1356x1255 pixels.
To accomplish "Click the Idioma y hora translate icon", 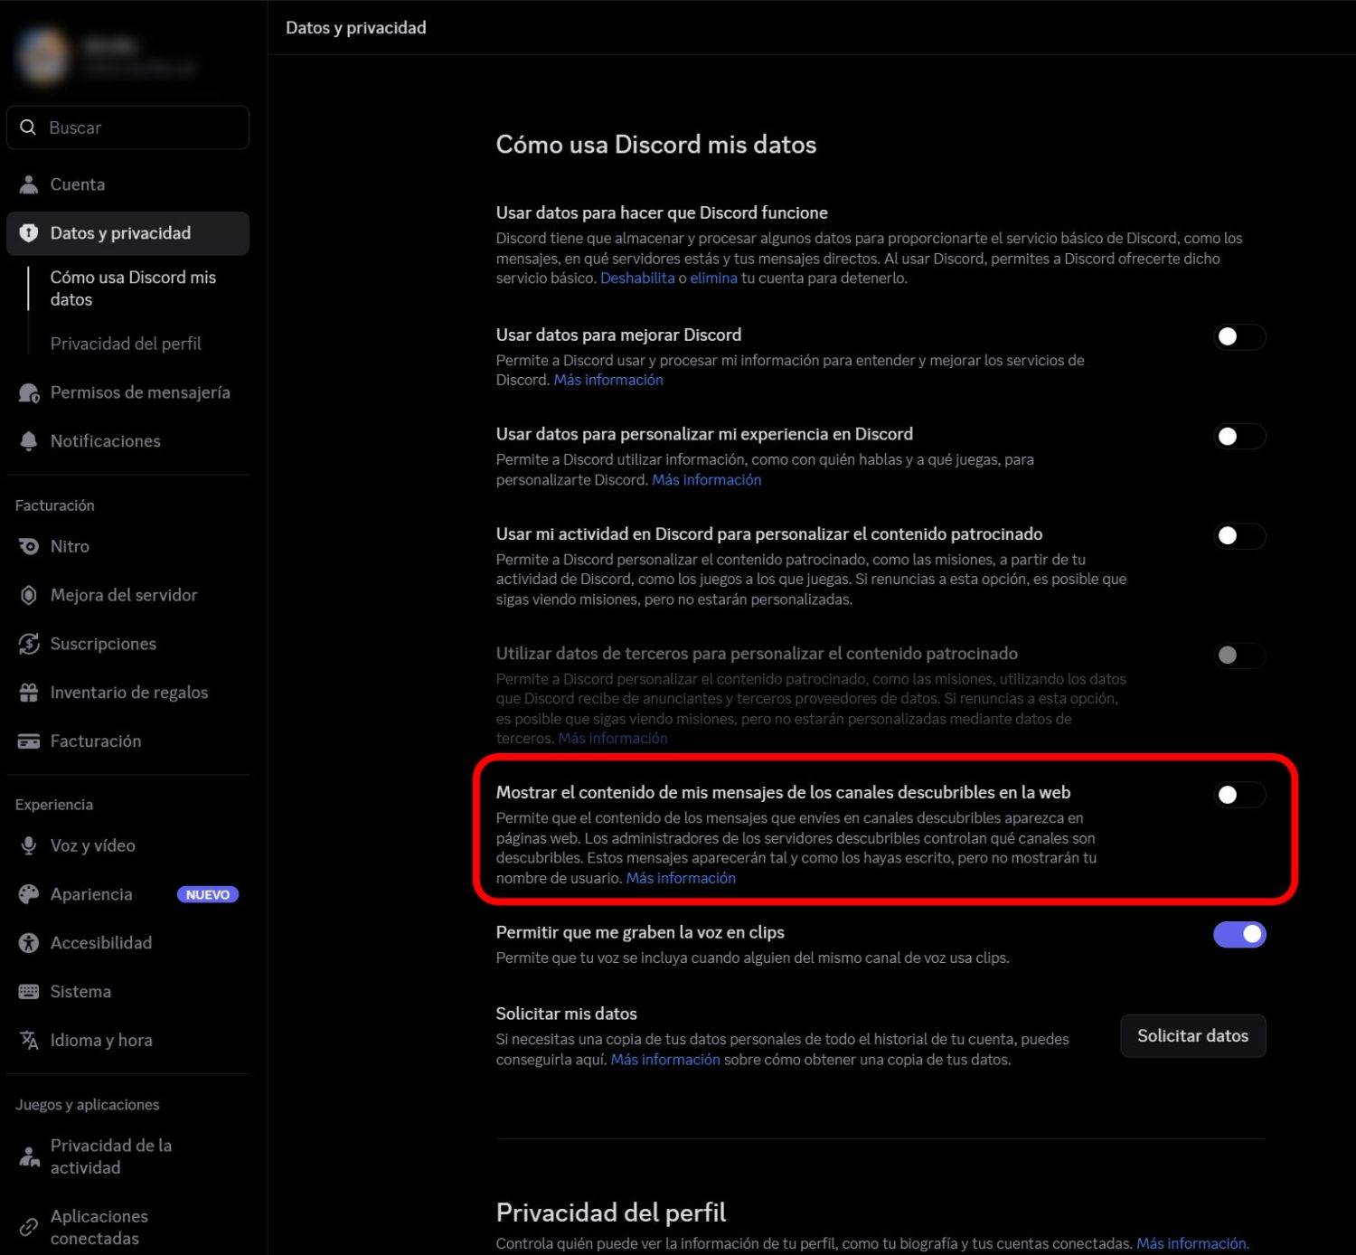I will (29, 1041).
